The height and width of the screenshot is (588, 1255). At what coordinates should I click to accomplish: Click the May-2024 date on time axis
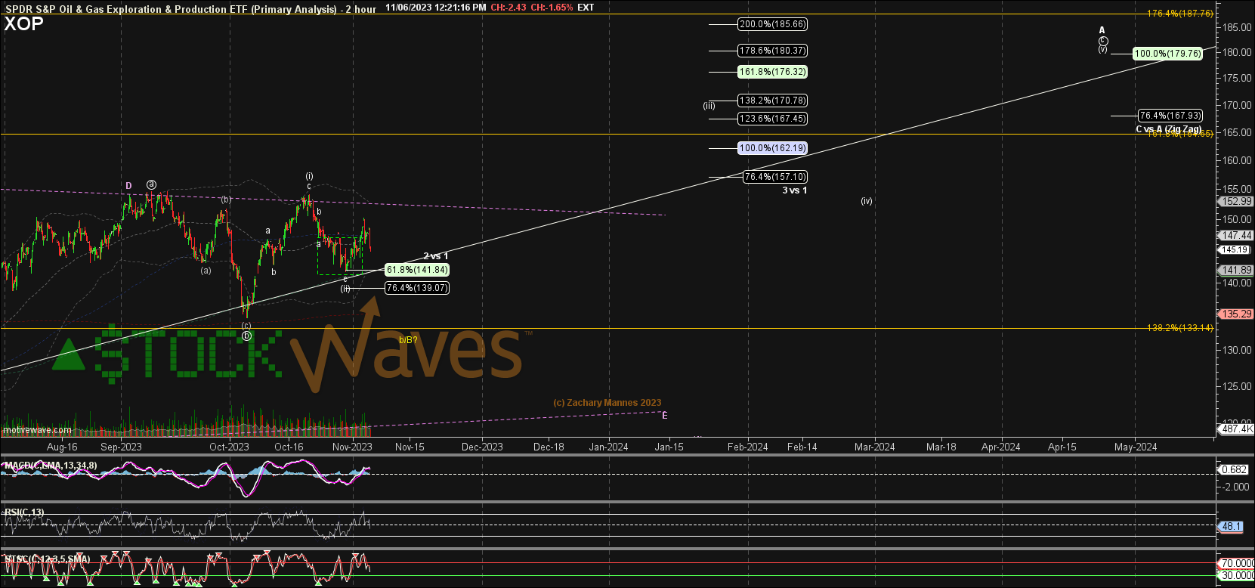1136,447
